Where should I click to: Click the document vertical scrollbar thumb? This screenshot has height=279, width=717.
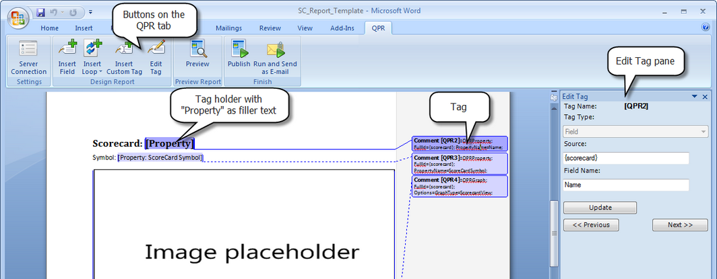(554, 233)
